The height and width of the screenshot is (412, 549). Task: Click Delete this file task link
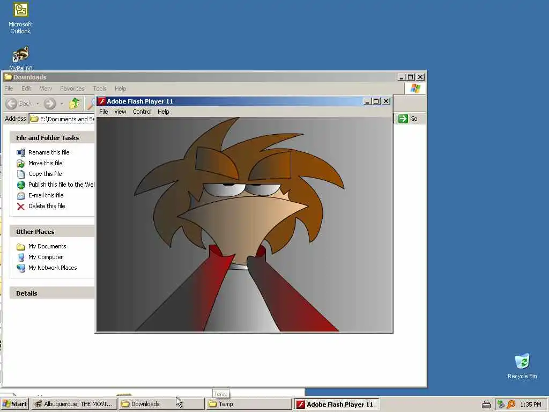47,206
